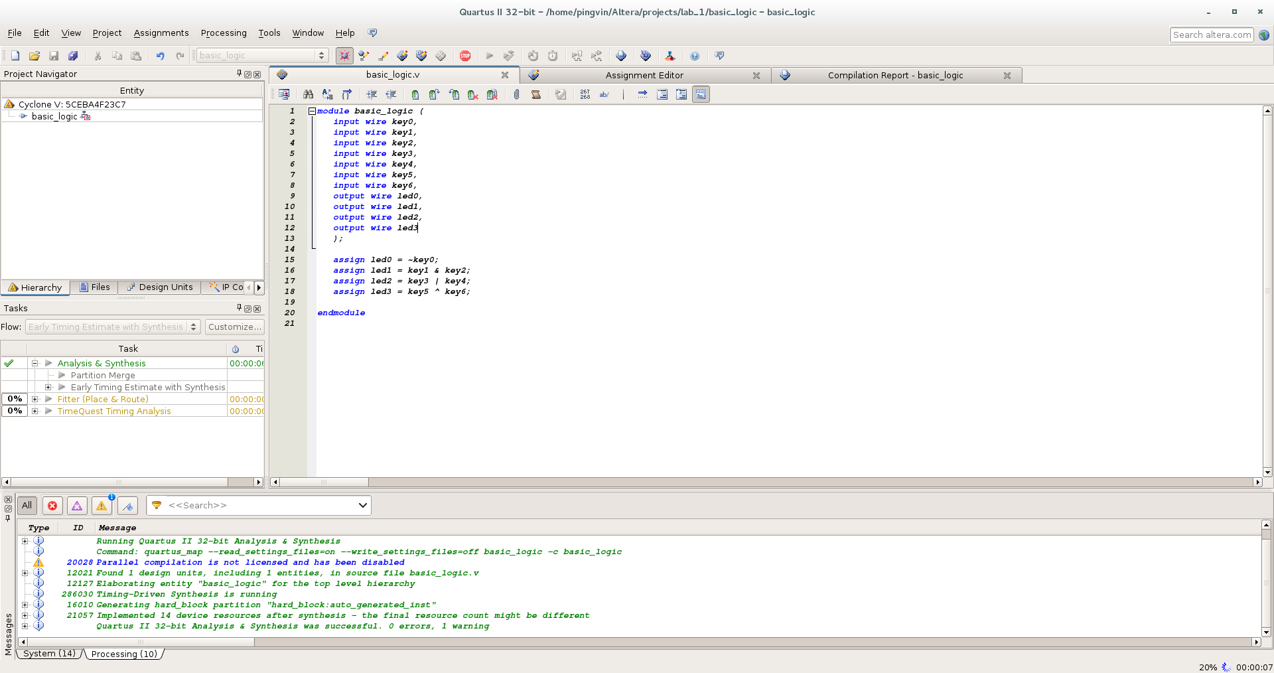This screenshot has width=1274, height=673.
Task: Click the Replace text icon in editor toolbar
Action: (327, 94)
